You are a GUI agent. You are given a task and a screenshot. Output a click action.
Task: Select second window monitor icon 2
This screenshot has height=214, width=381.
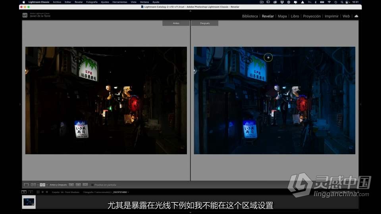[x=31, y=192]
